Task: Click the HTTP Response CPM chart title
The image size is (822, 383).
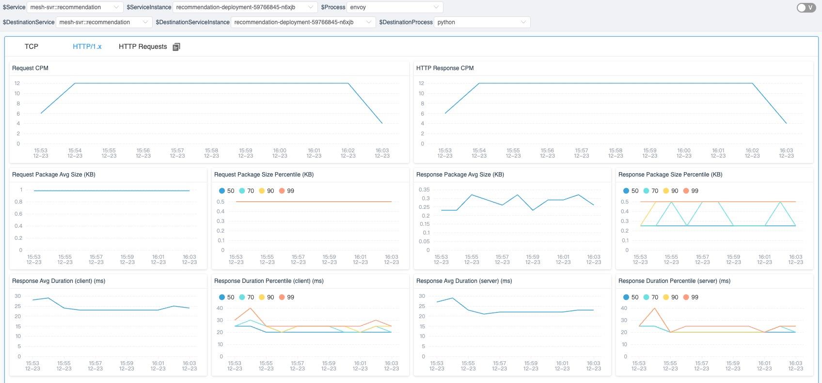Action: pyautogui.click(x=445, y=68)
